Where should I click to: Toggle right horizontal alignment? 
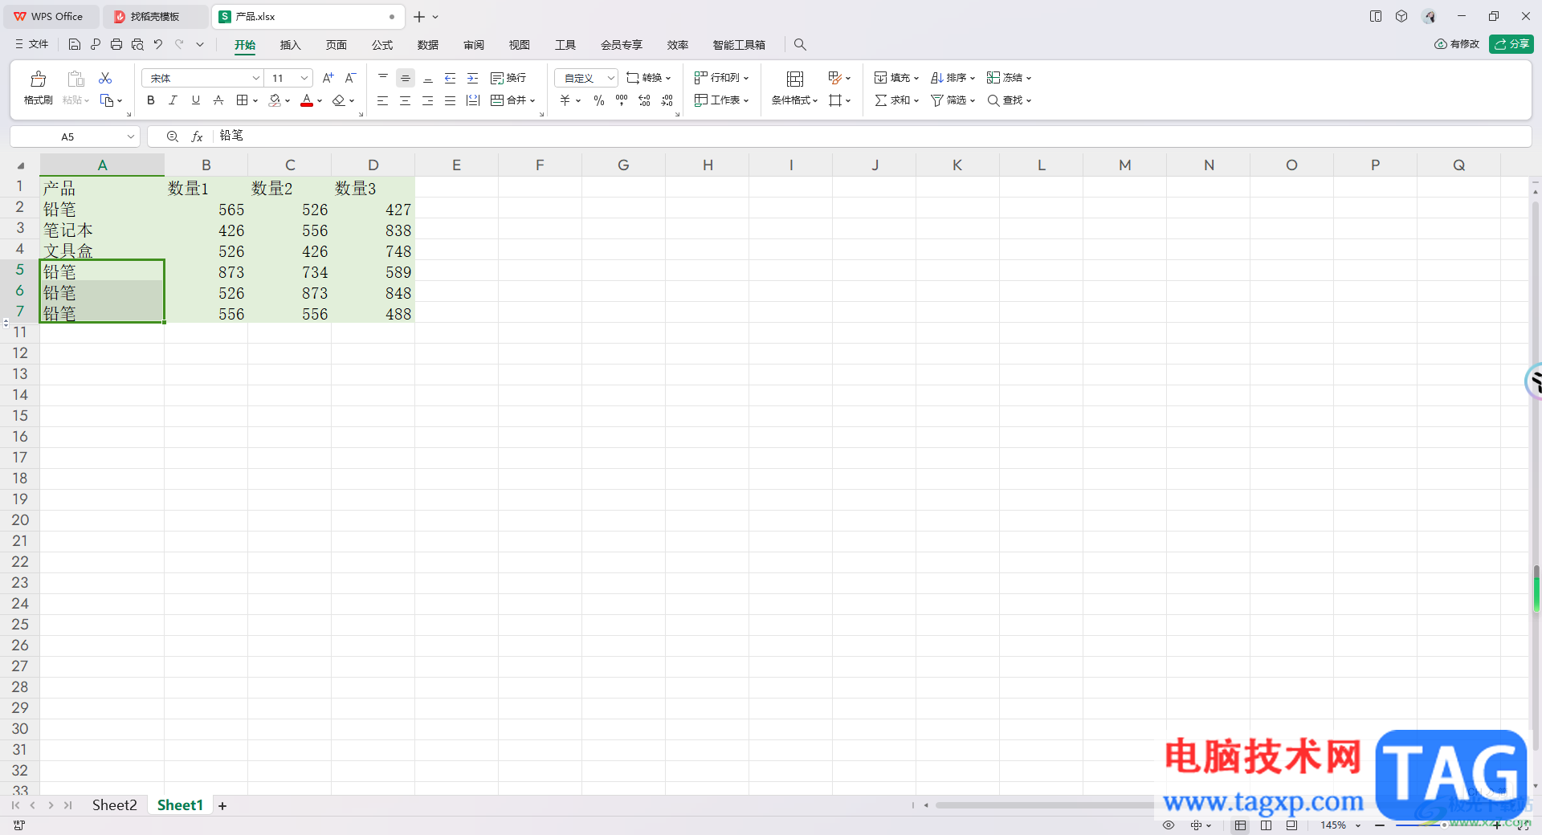(x=427, y=100)
